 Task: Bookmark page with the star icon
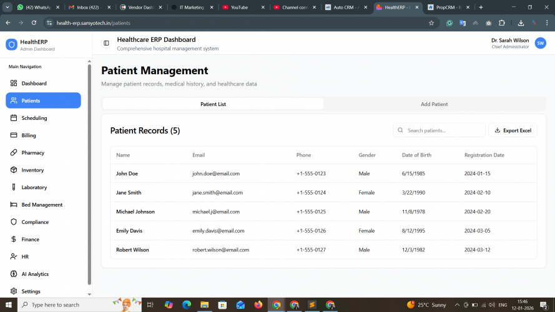pos(431,23)
